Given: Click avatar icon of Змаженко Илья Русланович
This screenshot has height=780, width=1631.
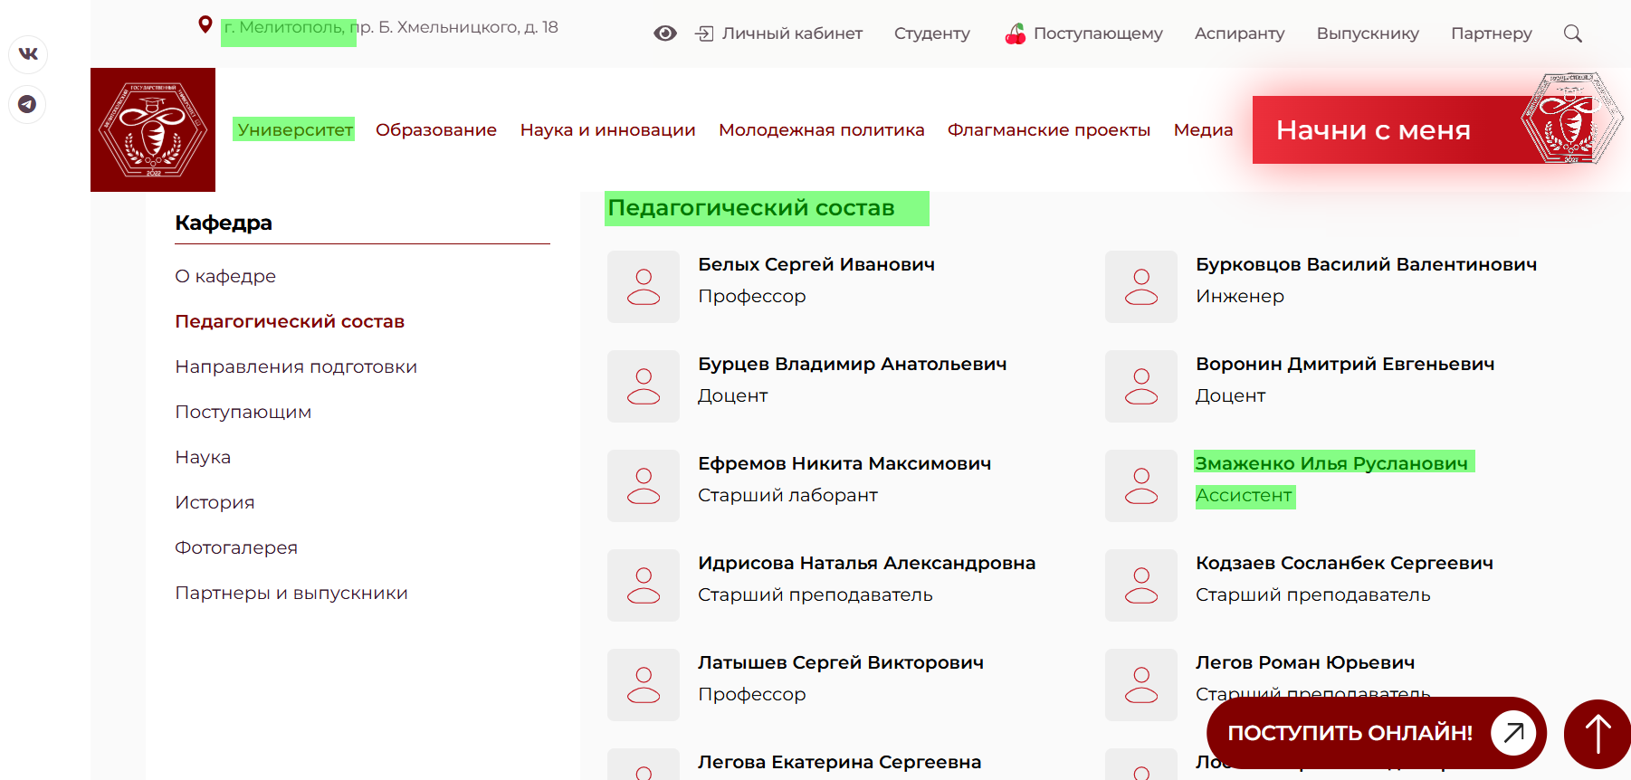Looking at the screenshot, I should (1141, 486).
